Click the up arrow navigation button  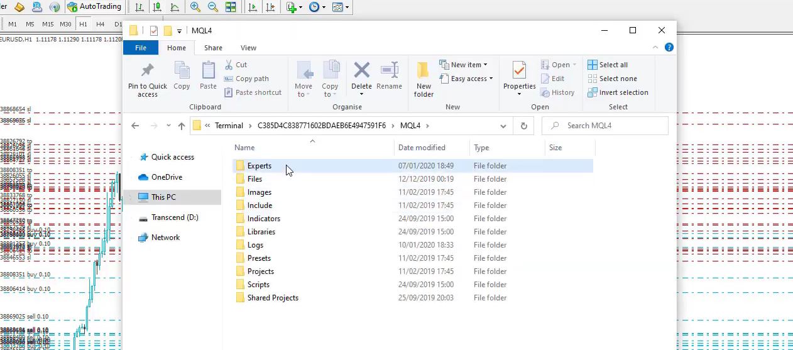[182, 126]
